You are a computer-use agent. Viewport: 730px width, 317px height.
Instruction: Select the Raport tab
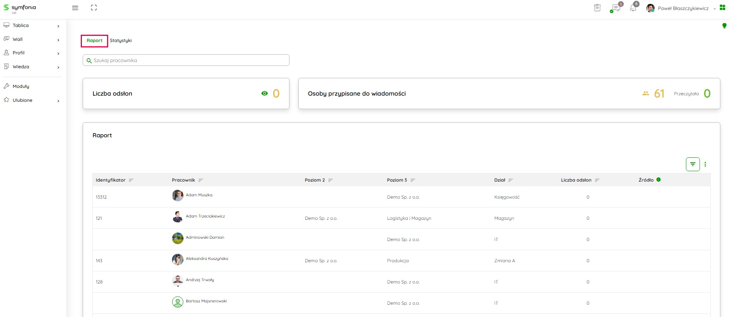[94, 40]
